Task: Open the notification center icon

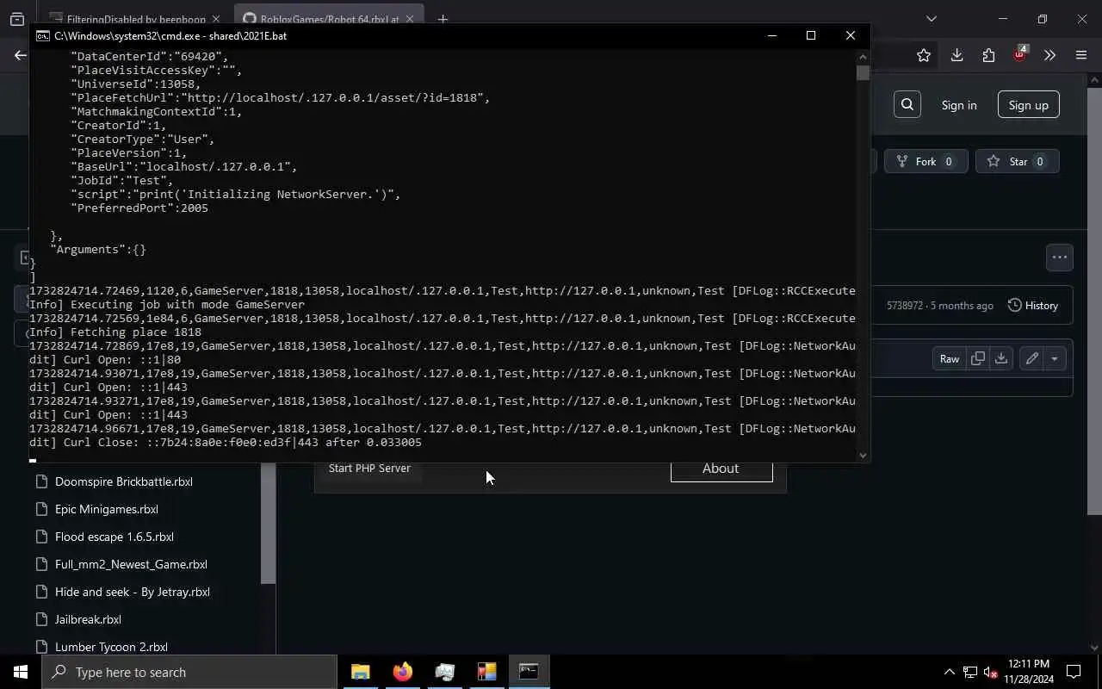Action: click(1074, 672)
